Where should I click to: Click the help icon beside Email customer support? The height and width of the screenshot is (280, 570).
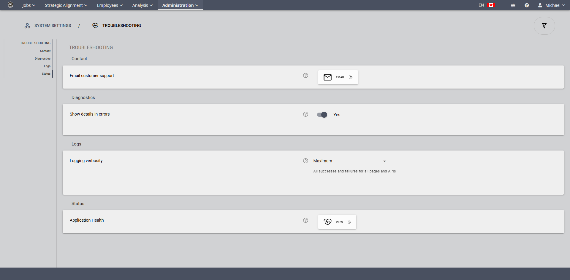pyautogui.click(x=305, y=76)
